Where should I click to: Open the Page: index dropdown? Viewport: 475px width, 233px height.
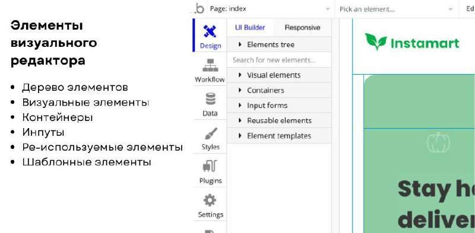coord(271,9)
